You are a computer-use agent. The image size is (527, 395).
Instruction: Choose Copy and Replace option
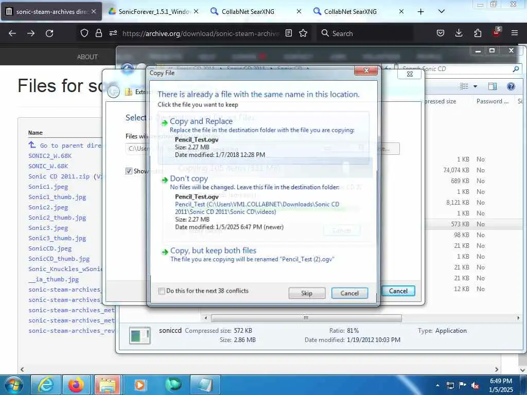(264, 139)
